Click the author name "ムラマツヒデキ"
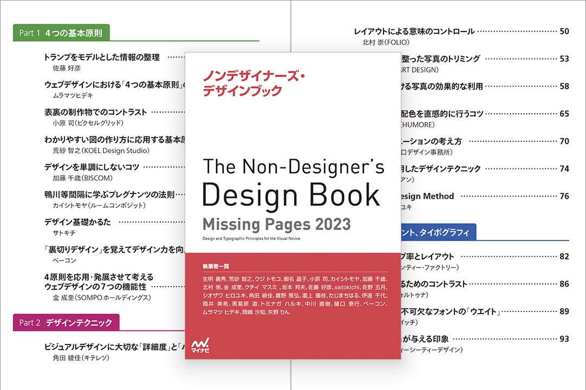This screenshot has width=586, height=390. (x=73, y=95)
